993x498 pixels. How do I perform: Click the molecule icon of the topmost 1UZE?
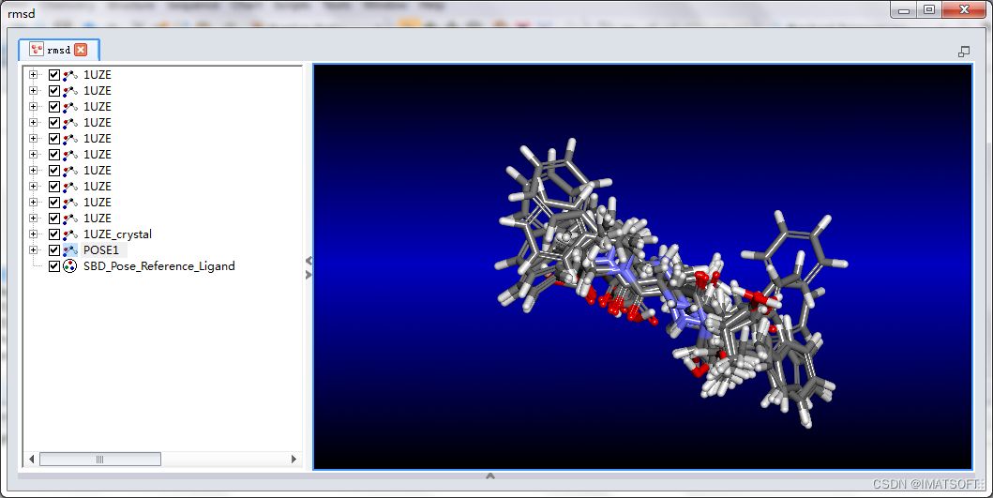point(70,75)
